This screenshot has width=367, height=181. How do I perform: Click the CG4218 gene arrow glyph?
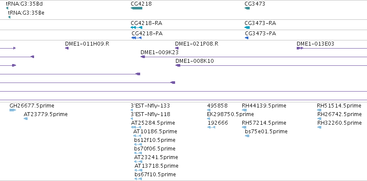coord(136,9)
